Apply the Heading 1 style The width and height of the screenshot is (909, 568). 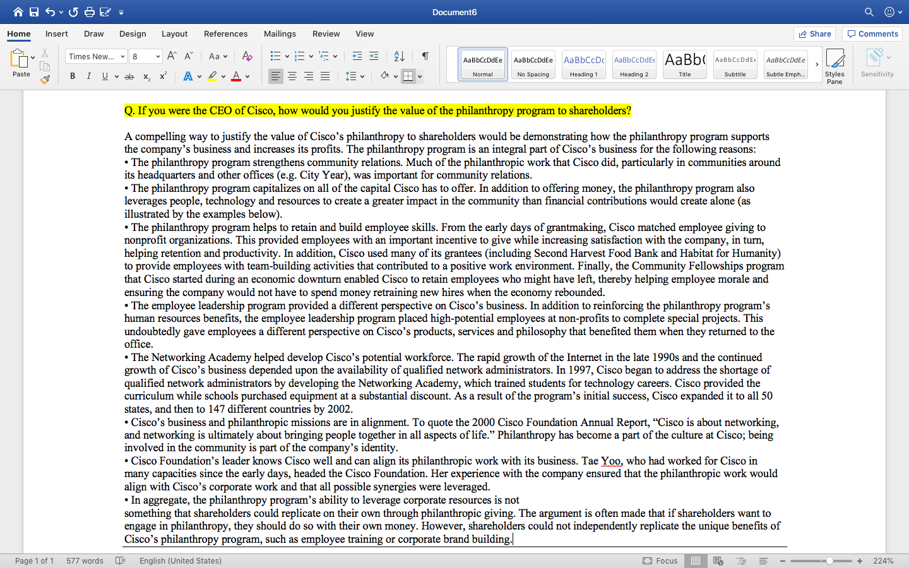click(584, 64)
